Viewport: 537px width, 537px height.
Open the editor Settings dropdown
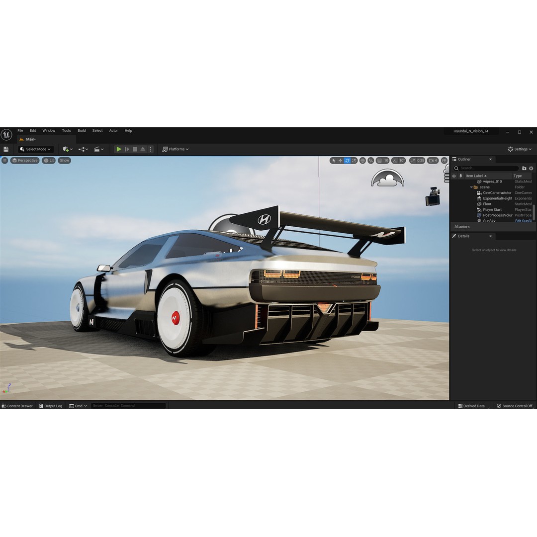(520, 149)
